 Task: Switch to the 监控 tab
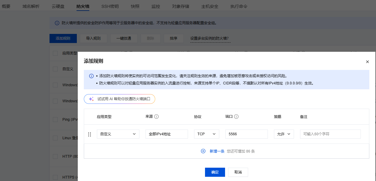pos(156,6)
